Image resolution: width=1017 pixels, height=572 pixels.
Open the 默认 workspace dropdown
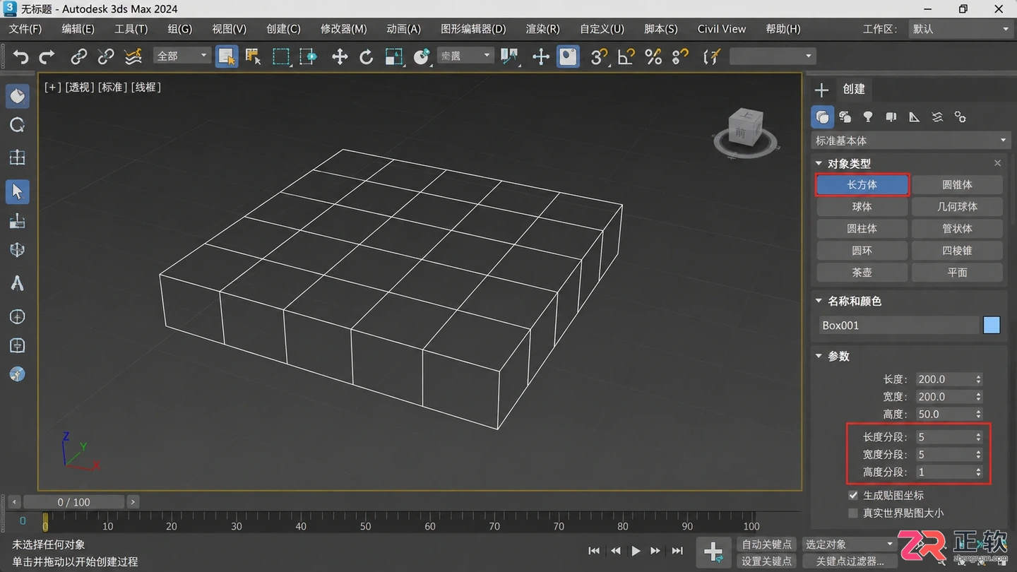tap(960, 29)
